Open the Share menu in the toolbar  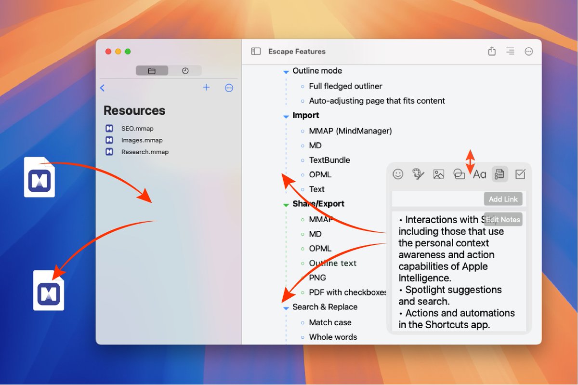pyautogui.click(x=492, y=51)
